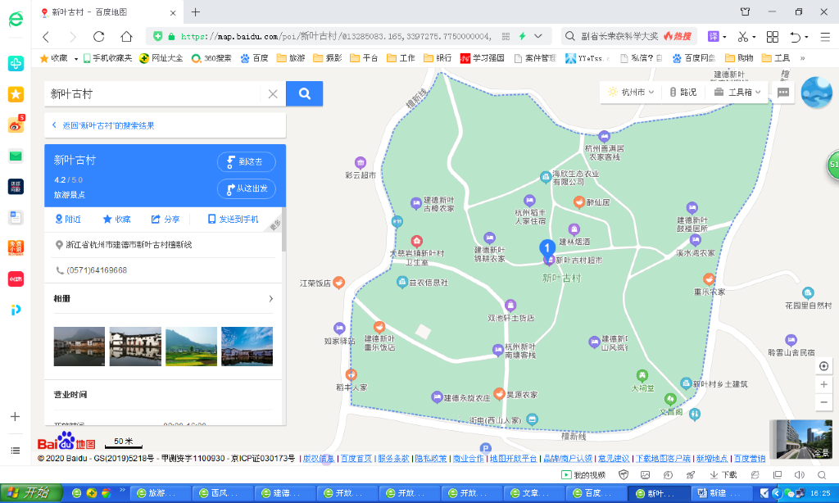The image size is (839, 503).
Task: Toggle the 路况 traffic layer
Action: tap(683, 92)
